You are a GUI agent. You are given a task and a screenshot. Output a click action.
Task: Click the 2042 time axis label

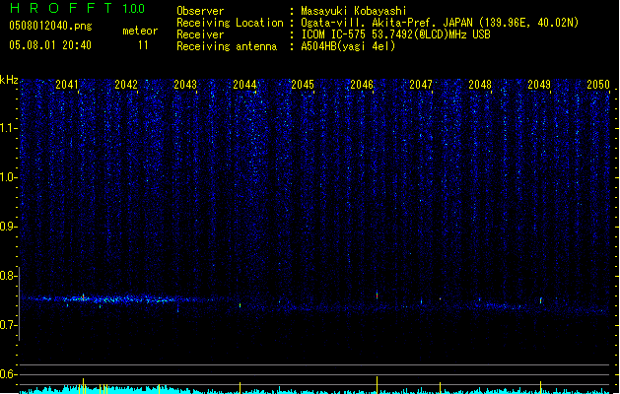(x=126, y=84)
